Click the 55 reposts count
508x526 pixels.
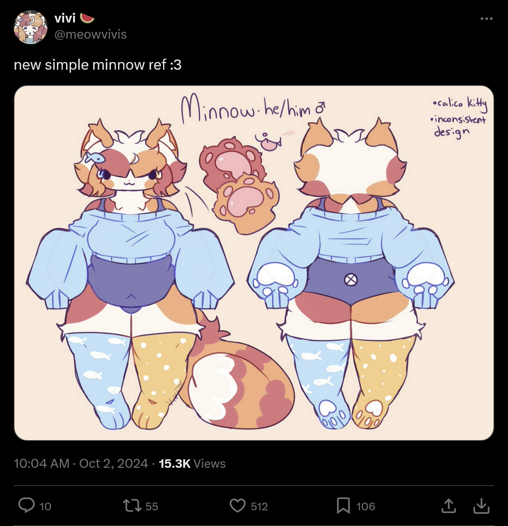(152, 506)
